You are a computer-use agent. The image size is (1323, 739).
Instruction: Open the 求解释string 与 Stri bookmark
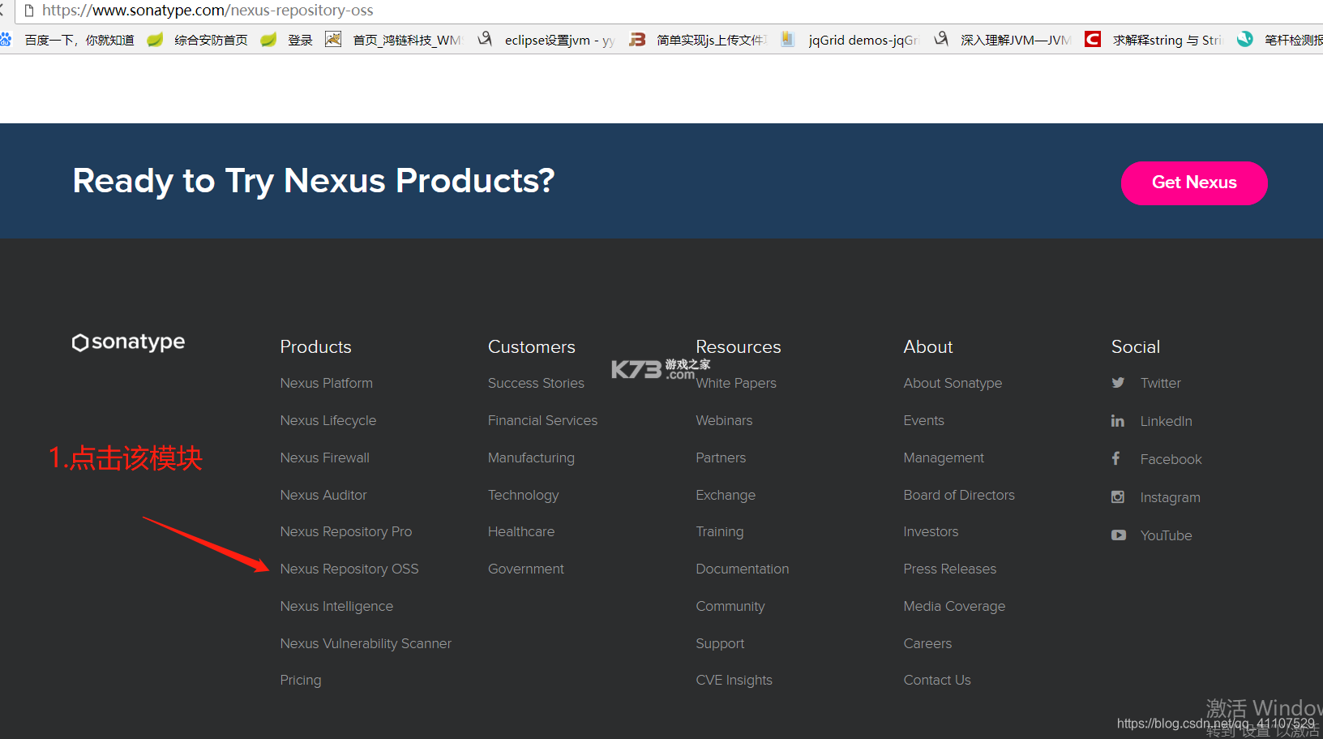click(x=1167, y=40)
